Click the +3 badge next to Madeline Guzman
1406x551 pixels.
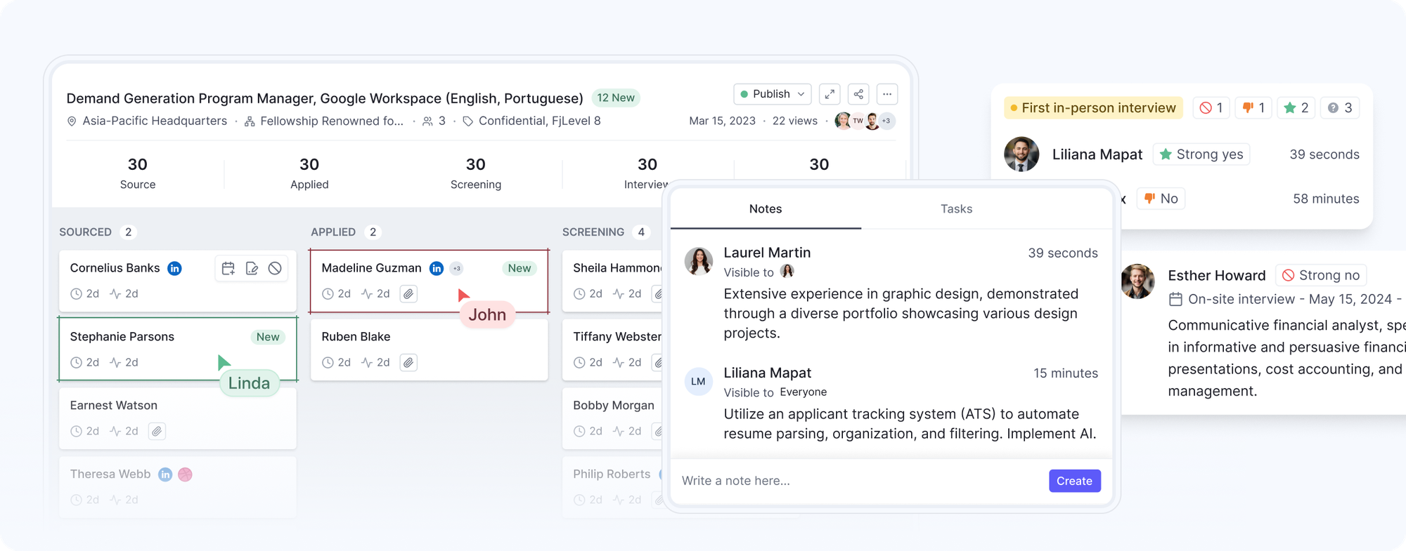coord(457,268)
